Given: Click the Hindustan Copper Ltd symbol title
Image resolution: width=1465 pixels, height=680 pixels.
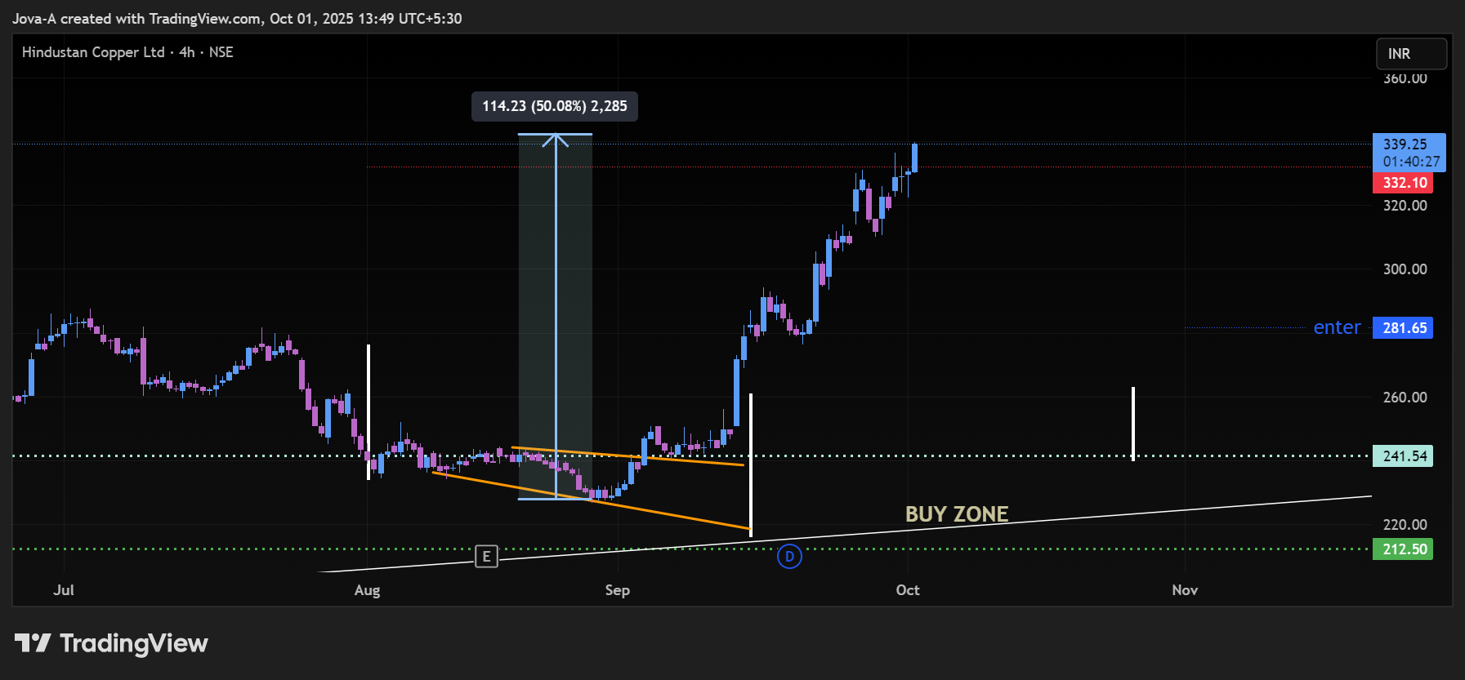Looking at the screenshot, I should [93, 52].
